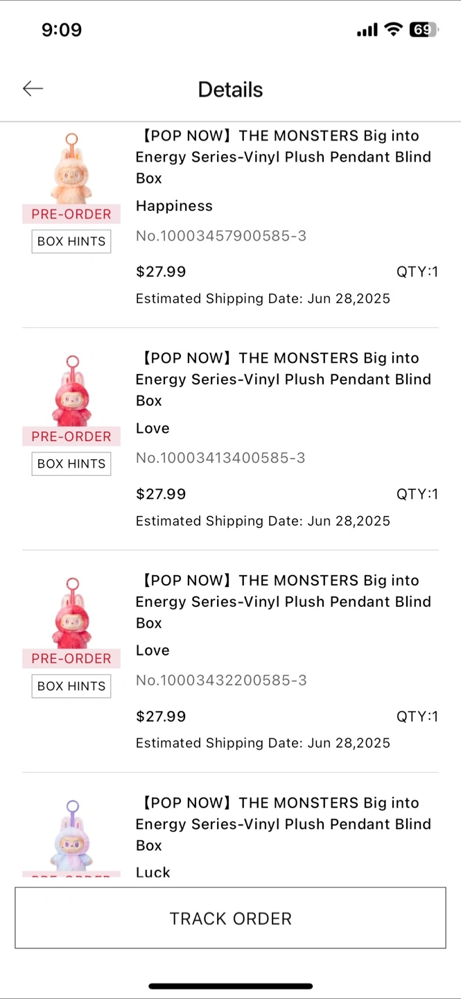Tap the Details page header title
The height and width of the screenshot is (999, 461).
[230, 89]
